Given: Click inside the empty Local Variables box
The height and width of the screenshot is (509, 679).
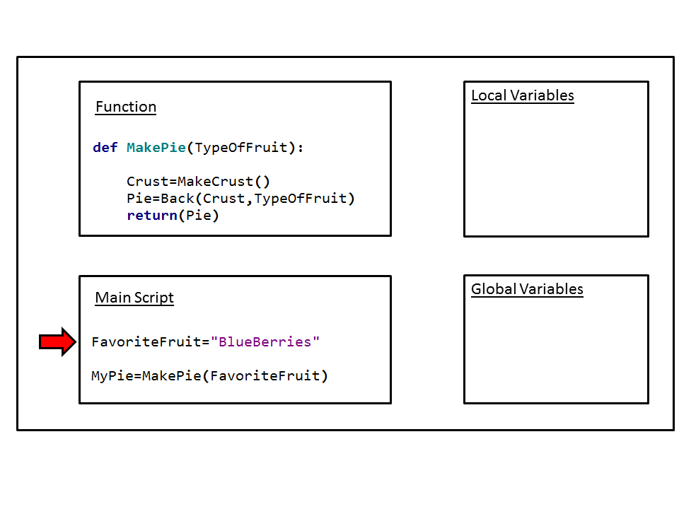Looking at the screenshot, I should tap(556, 170).
